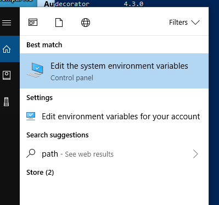Click the Search suggestions heading
Viewport: 219px width, 205px height.
58,135
